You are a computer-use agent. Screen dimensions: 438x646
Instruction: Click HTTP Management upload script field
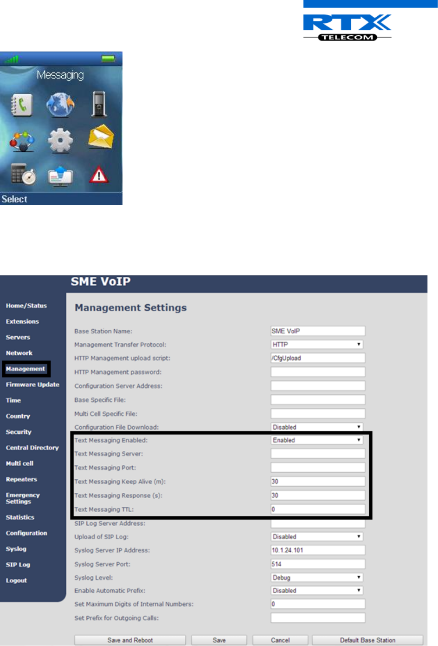318,358
